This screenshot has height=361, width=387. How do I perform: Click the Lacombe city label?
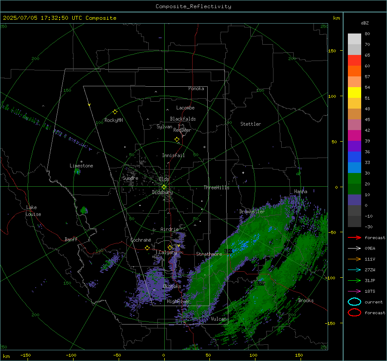coord(185,108)
